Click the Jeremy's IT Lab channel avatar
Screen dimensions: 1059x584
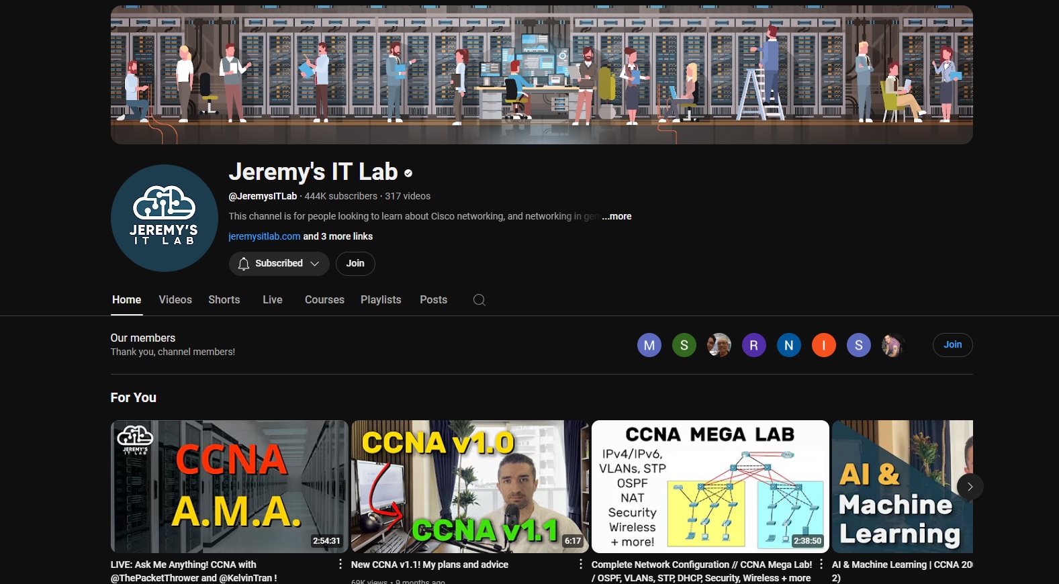coord(165,218)
